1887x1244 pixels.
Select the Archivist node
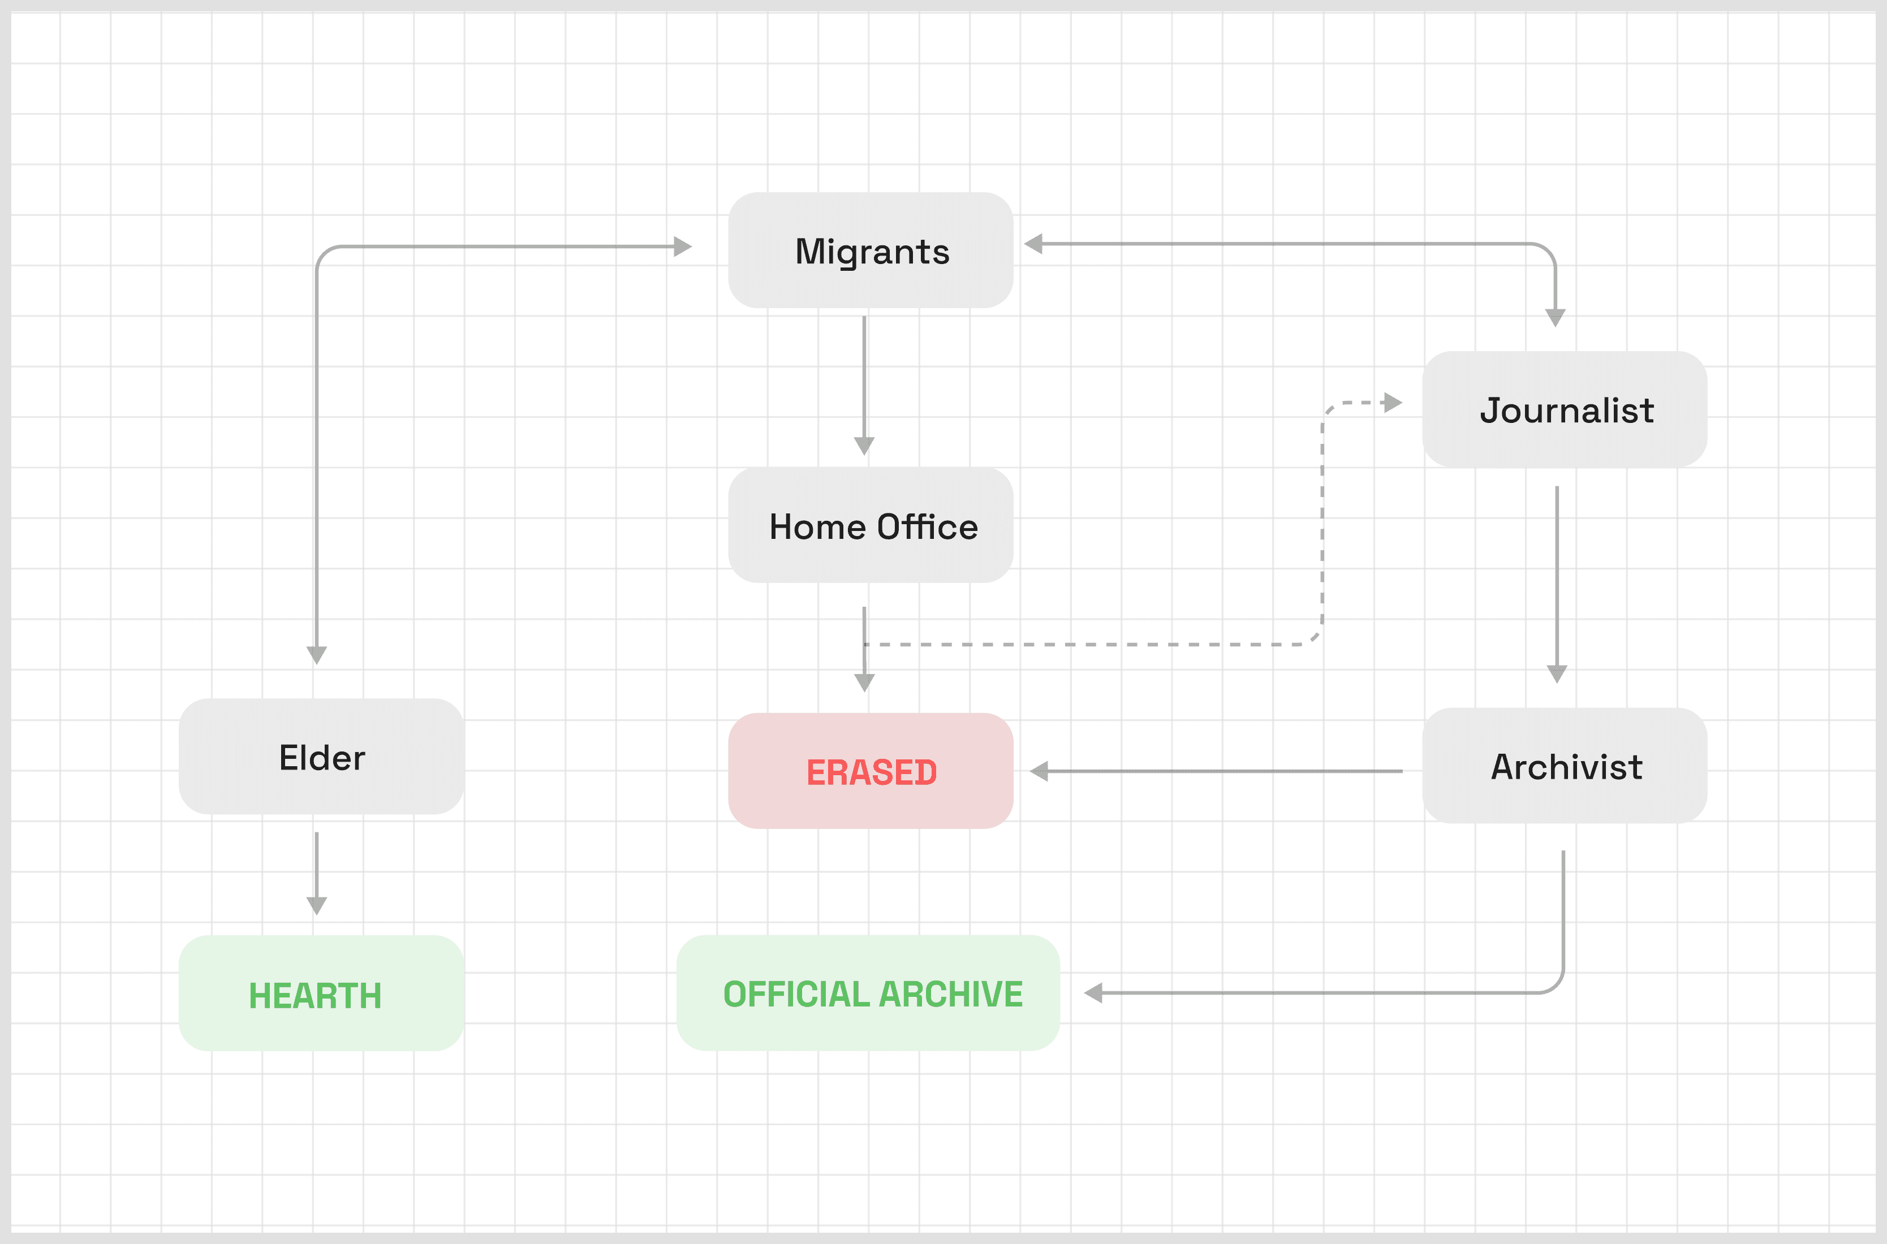[x=1564, y=766]
